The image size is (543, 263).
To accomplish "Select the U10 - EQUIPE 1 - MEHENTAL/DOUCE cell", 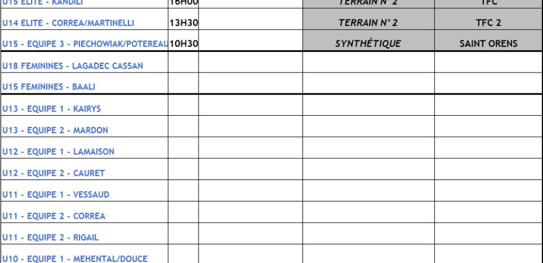I will (75, 258).
